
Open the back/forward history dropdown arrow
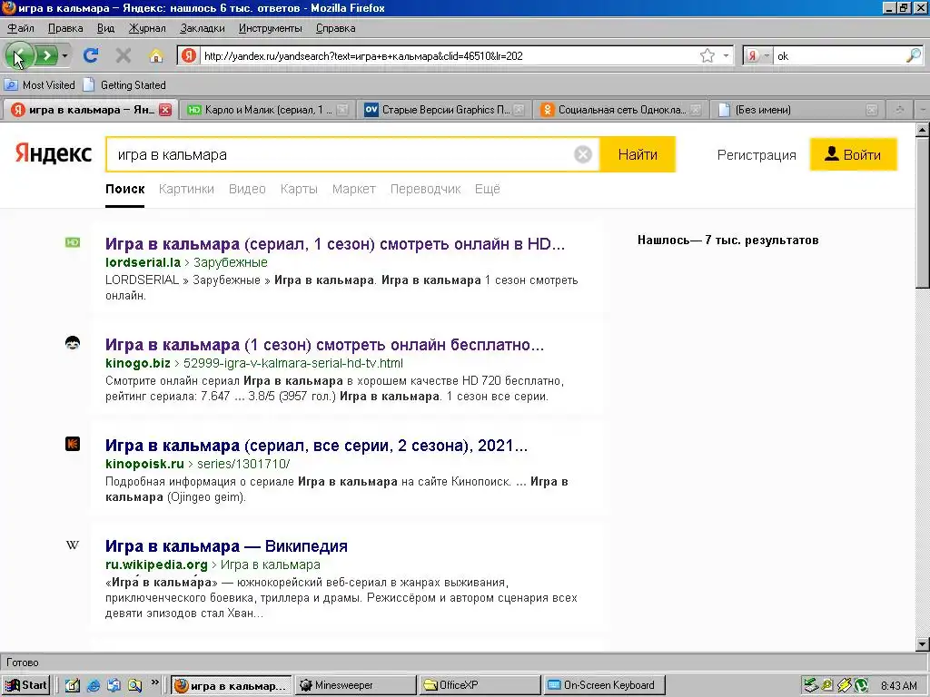64,55
